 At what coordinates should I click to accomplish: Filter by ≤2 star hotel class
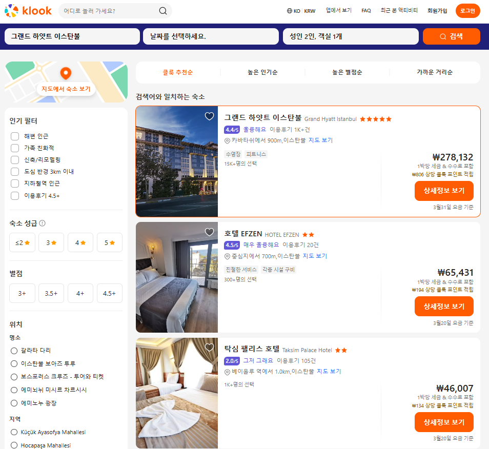click(x=22, y=242)
